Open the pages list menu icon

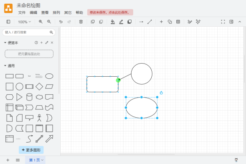coord(18,160)
